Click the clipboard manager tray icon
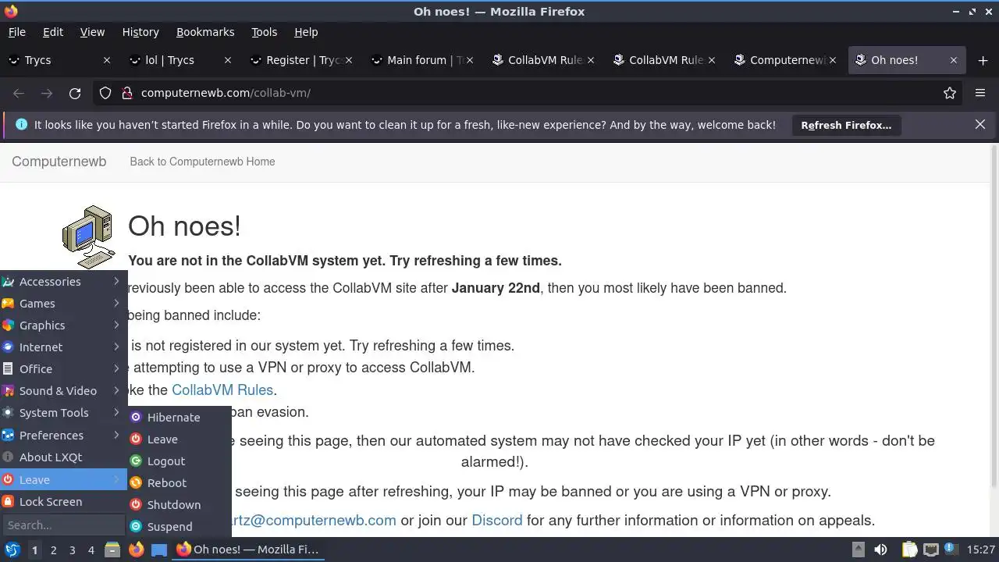This screenshot has height=562, width=999. [909, 550]
